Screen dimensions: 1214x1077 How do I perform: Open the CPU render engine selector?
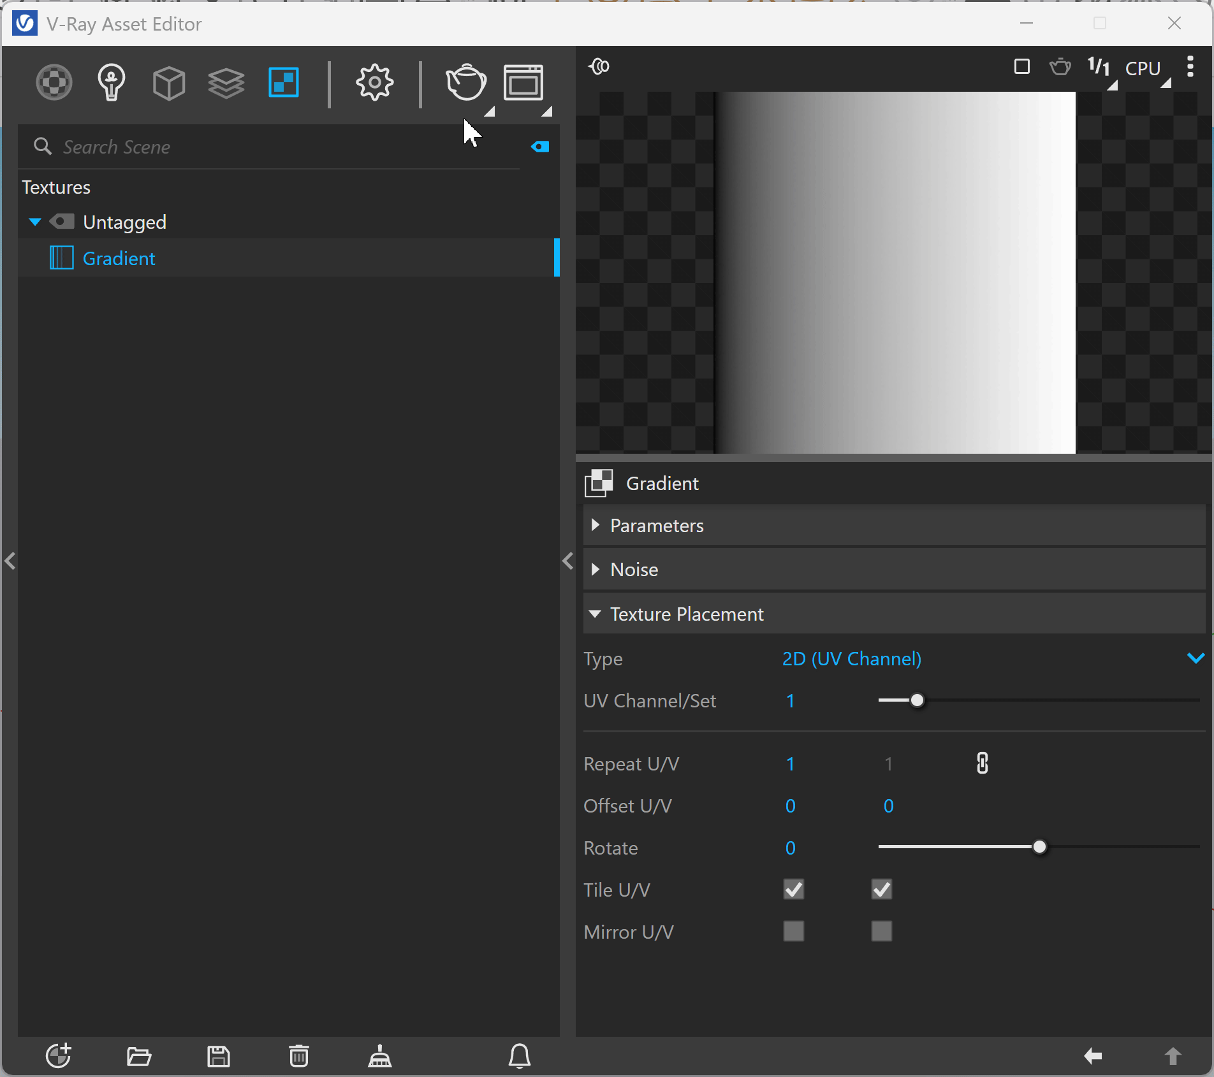point(1143,68)
